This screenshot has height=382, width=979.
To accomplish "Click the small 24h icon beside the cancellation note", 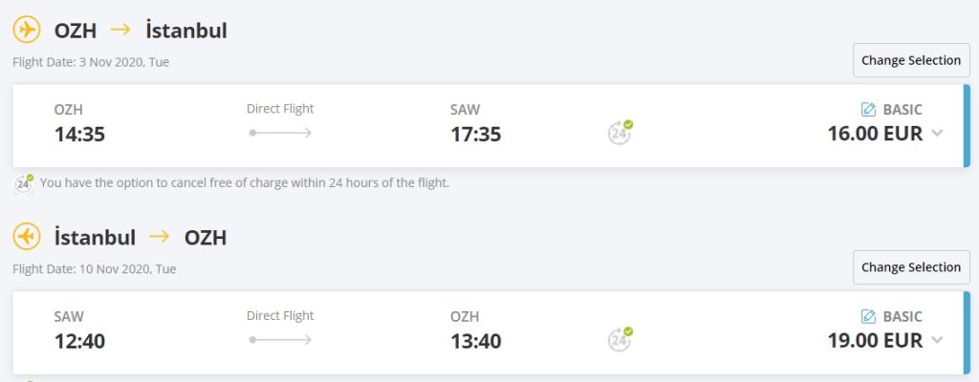I will [25, 181].
